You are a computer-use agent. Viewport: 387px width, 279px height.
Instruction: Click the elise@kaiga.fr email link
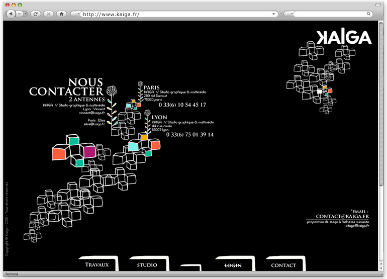(x=94, y=124)
